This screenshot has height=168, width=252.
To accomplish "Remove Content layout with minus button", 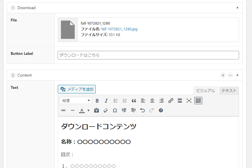I will 230,75.
